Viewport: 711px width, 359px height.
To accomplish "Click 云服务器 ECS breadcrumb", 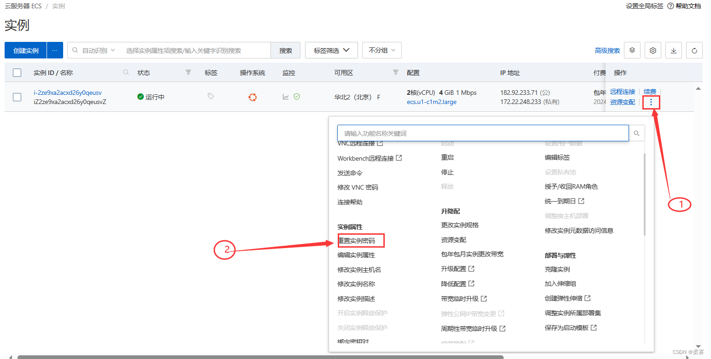I will 23,6.
